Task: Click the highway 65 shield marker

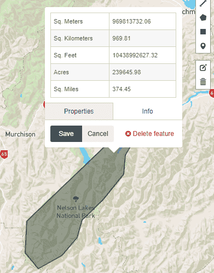Action: 4,154
